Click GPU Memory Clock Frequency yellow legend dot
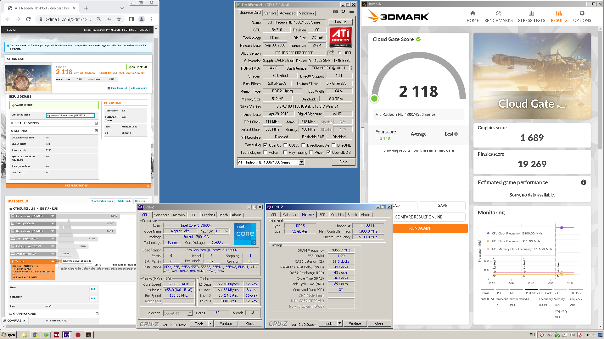Screen dimensions: 604x339 coord(488,249)
